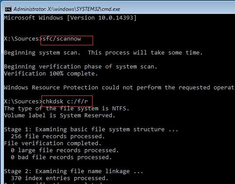
Task: Click the '0 large file records' line
Action: click(x=65, y=150)
